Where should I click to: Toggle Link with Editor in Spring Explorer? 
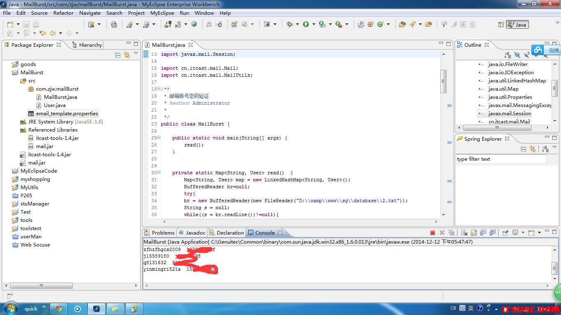point(533,149)
